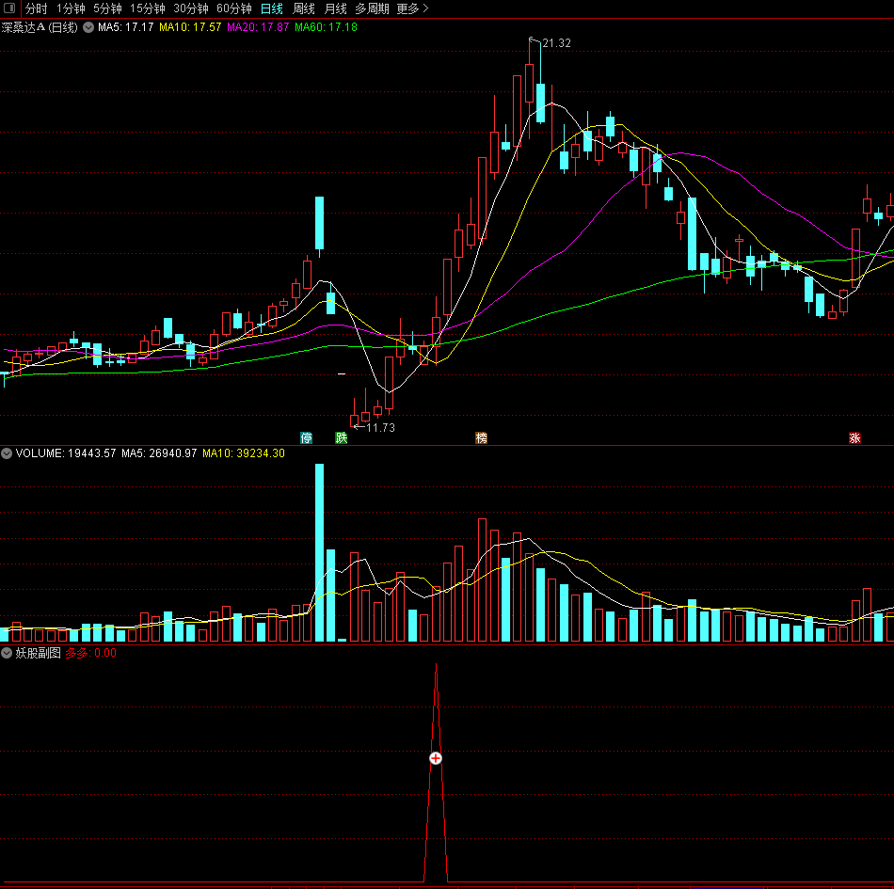Screen dimensions: 894x889
Task: Select the 1分钟 period tab
Action: tap(71, 8)
